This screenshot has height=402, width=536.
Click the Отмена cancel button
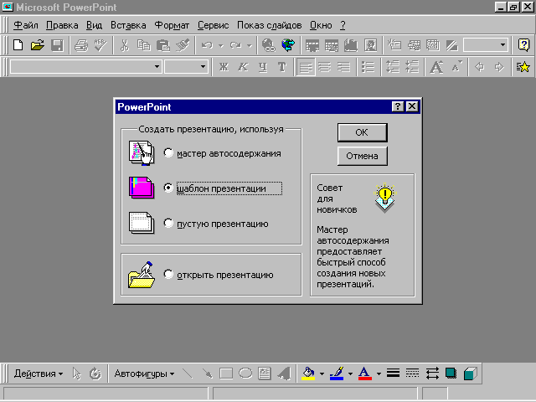click(x=362, y=156)
